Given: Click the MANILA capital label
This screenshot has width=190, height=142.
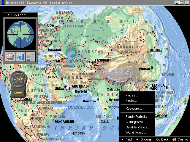Looking at the screenshot, I should (159, 85).
